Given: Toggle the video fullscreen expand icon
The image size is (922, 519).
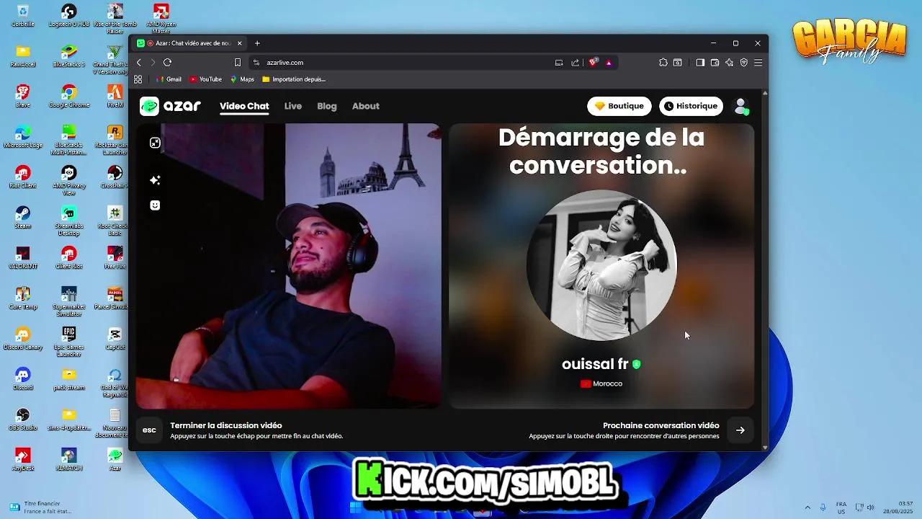Looking at the screenshot, I should coord(155,143).
